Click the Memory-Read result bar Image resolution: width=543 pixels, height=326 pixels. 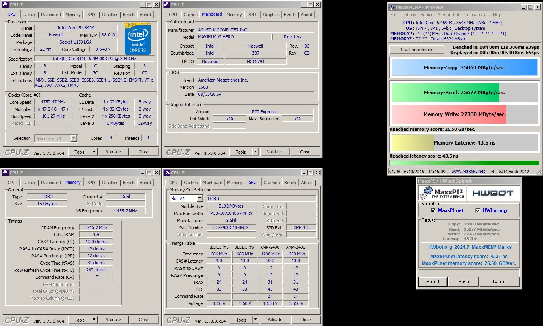pyautogui.click(x=465, y=93)
